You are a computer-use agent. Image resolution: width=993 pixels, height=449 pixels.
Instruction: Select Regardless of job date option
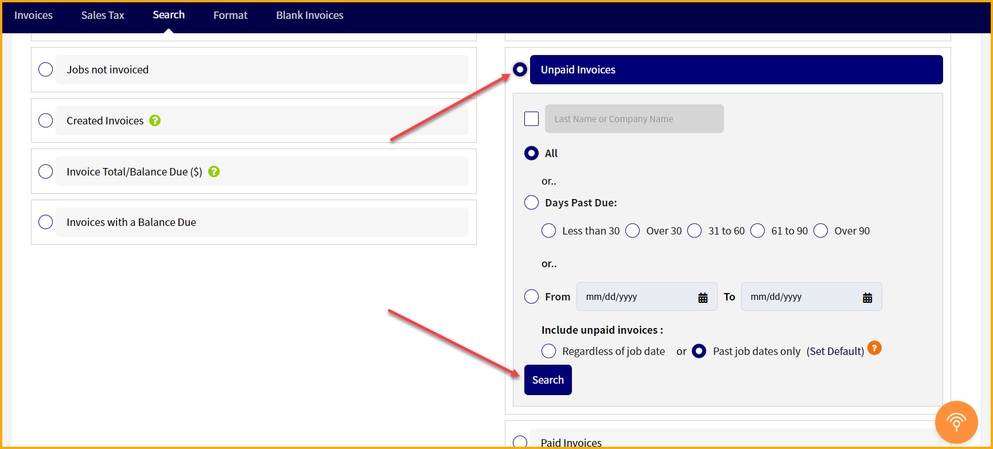(549, 351)
